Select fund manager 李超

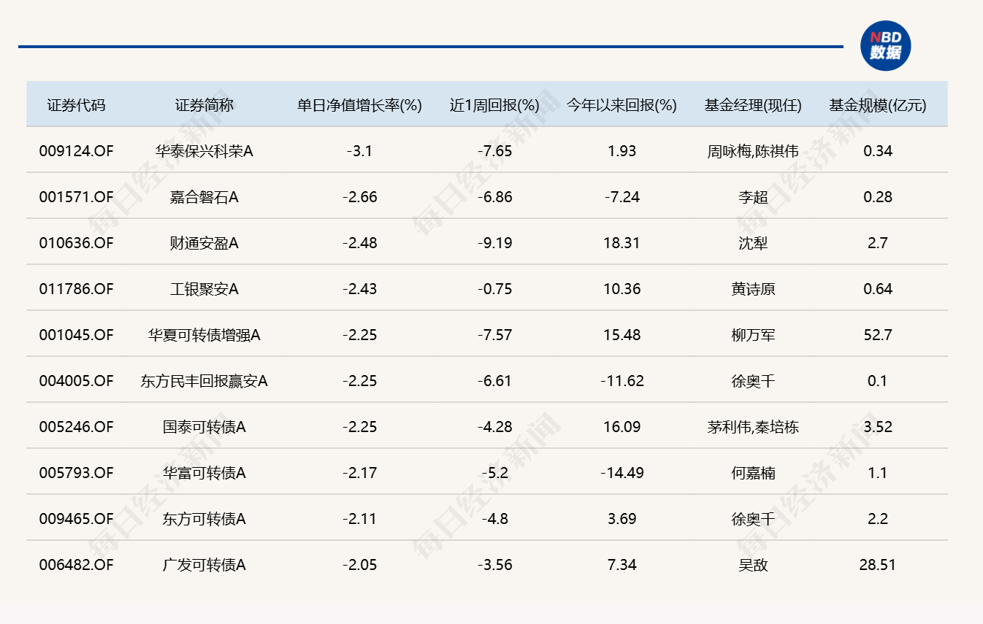point(753,197)
